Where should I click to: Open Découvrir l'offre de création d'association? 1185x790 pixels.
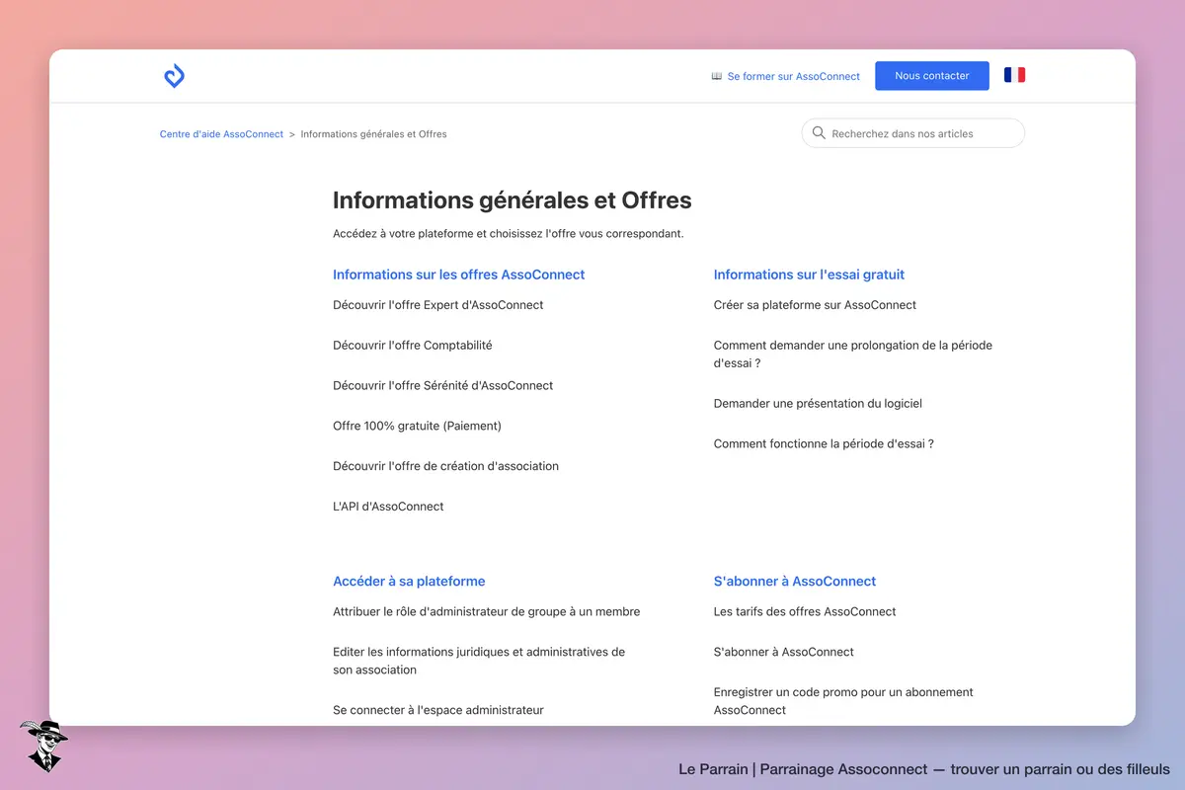pos(445,466)
